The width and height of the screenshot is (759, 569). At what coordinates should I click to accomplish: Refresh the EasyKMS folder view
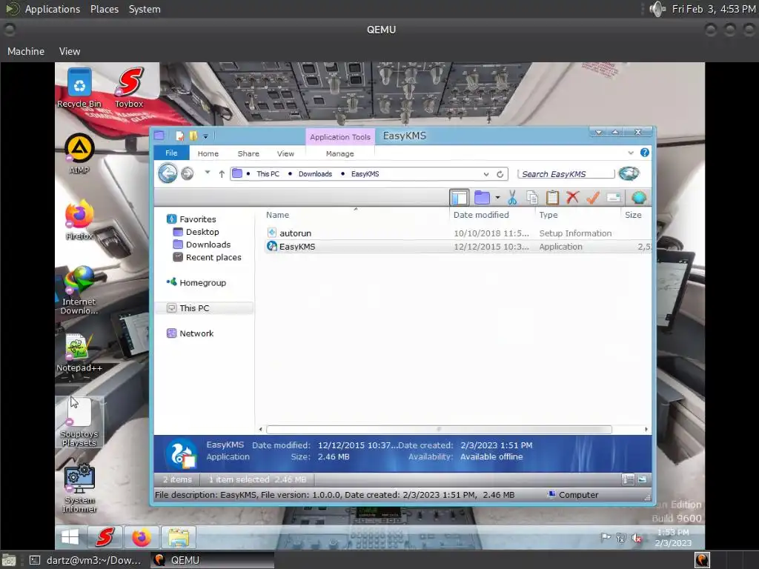coord(500,174)
